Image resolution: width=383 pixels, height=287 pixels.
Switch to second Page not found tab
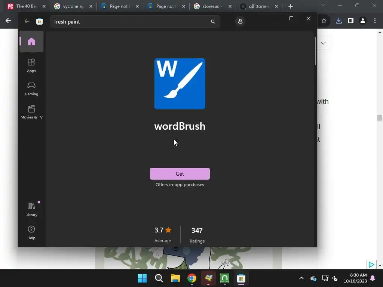166,6
